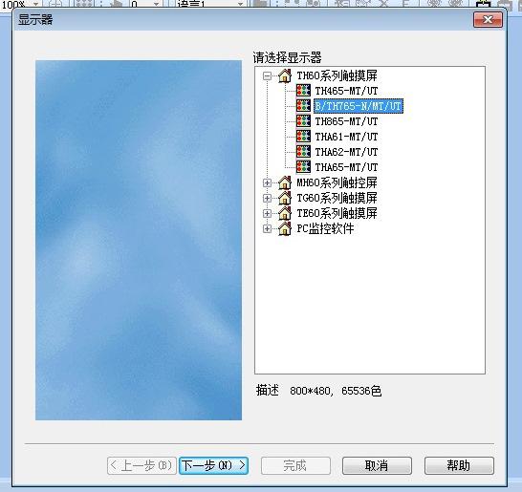522x492 pixels.
Task: Expand the TG60系列触摸屏 tree node
Action: pos(267,199)
